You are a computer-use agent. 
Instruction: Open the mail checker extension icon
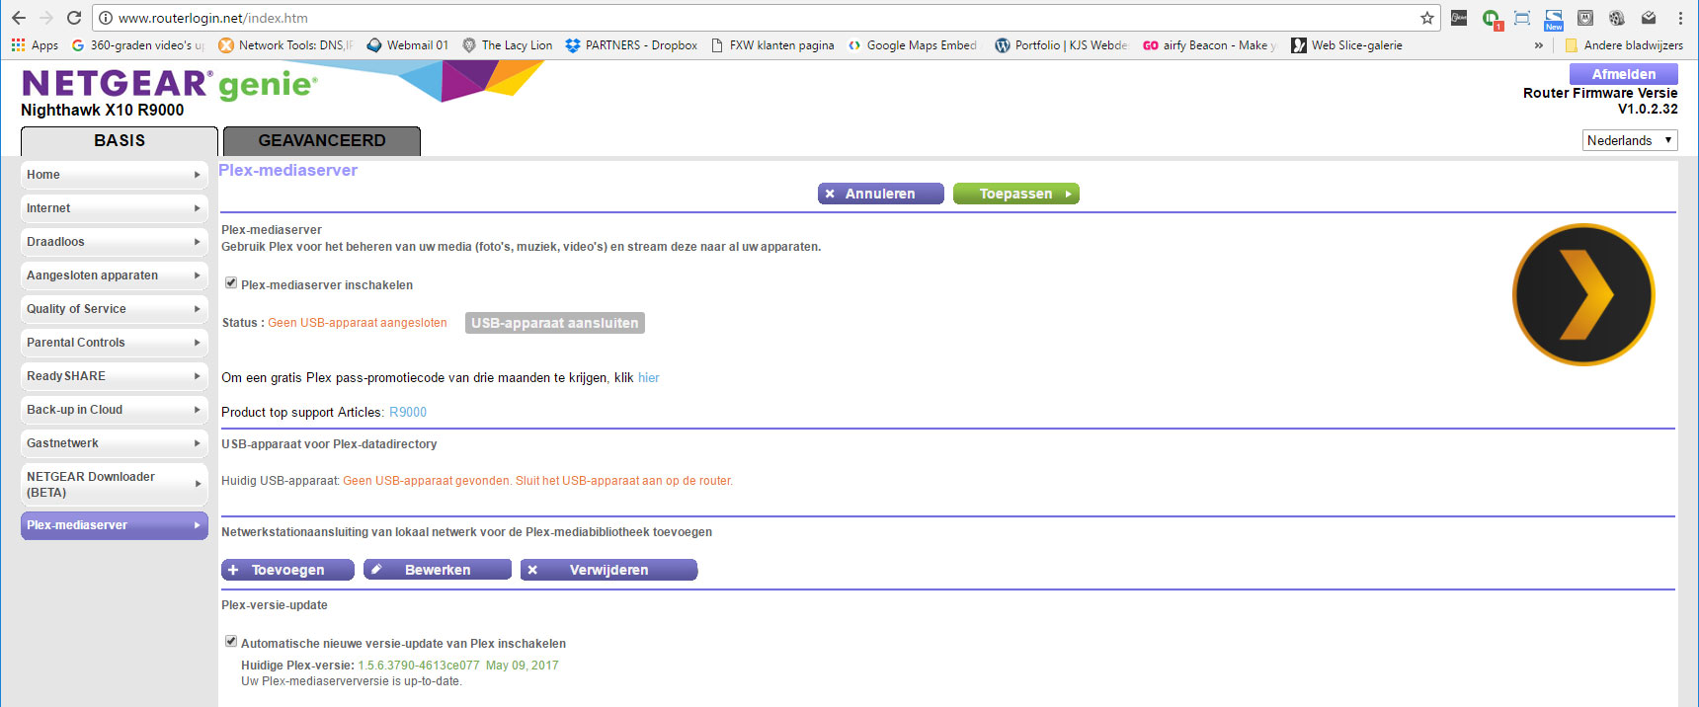1649,18
